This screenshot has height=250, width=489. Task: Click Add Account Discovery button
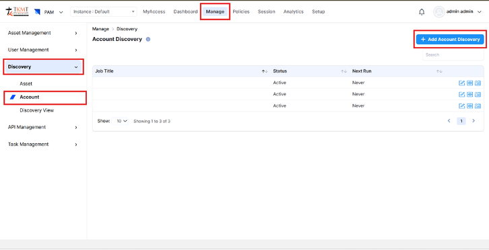(450, 39)
